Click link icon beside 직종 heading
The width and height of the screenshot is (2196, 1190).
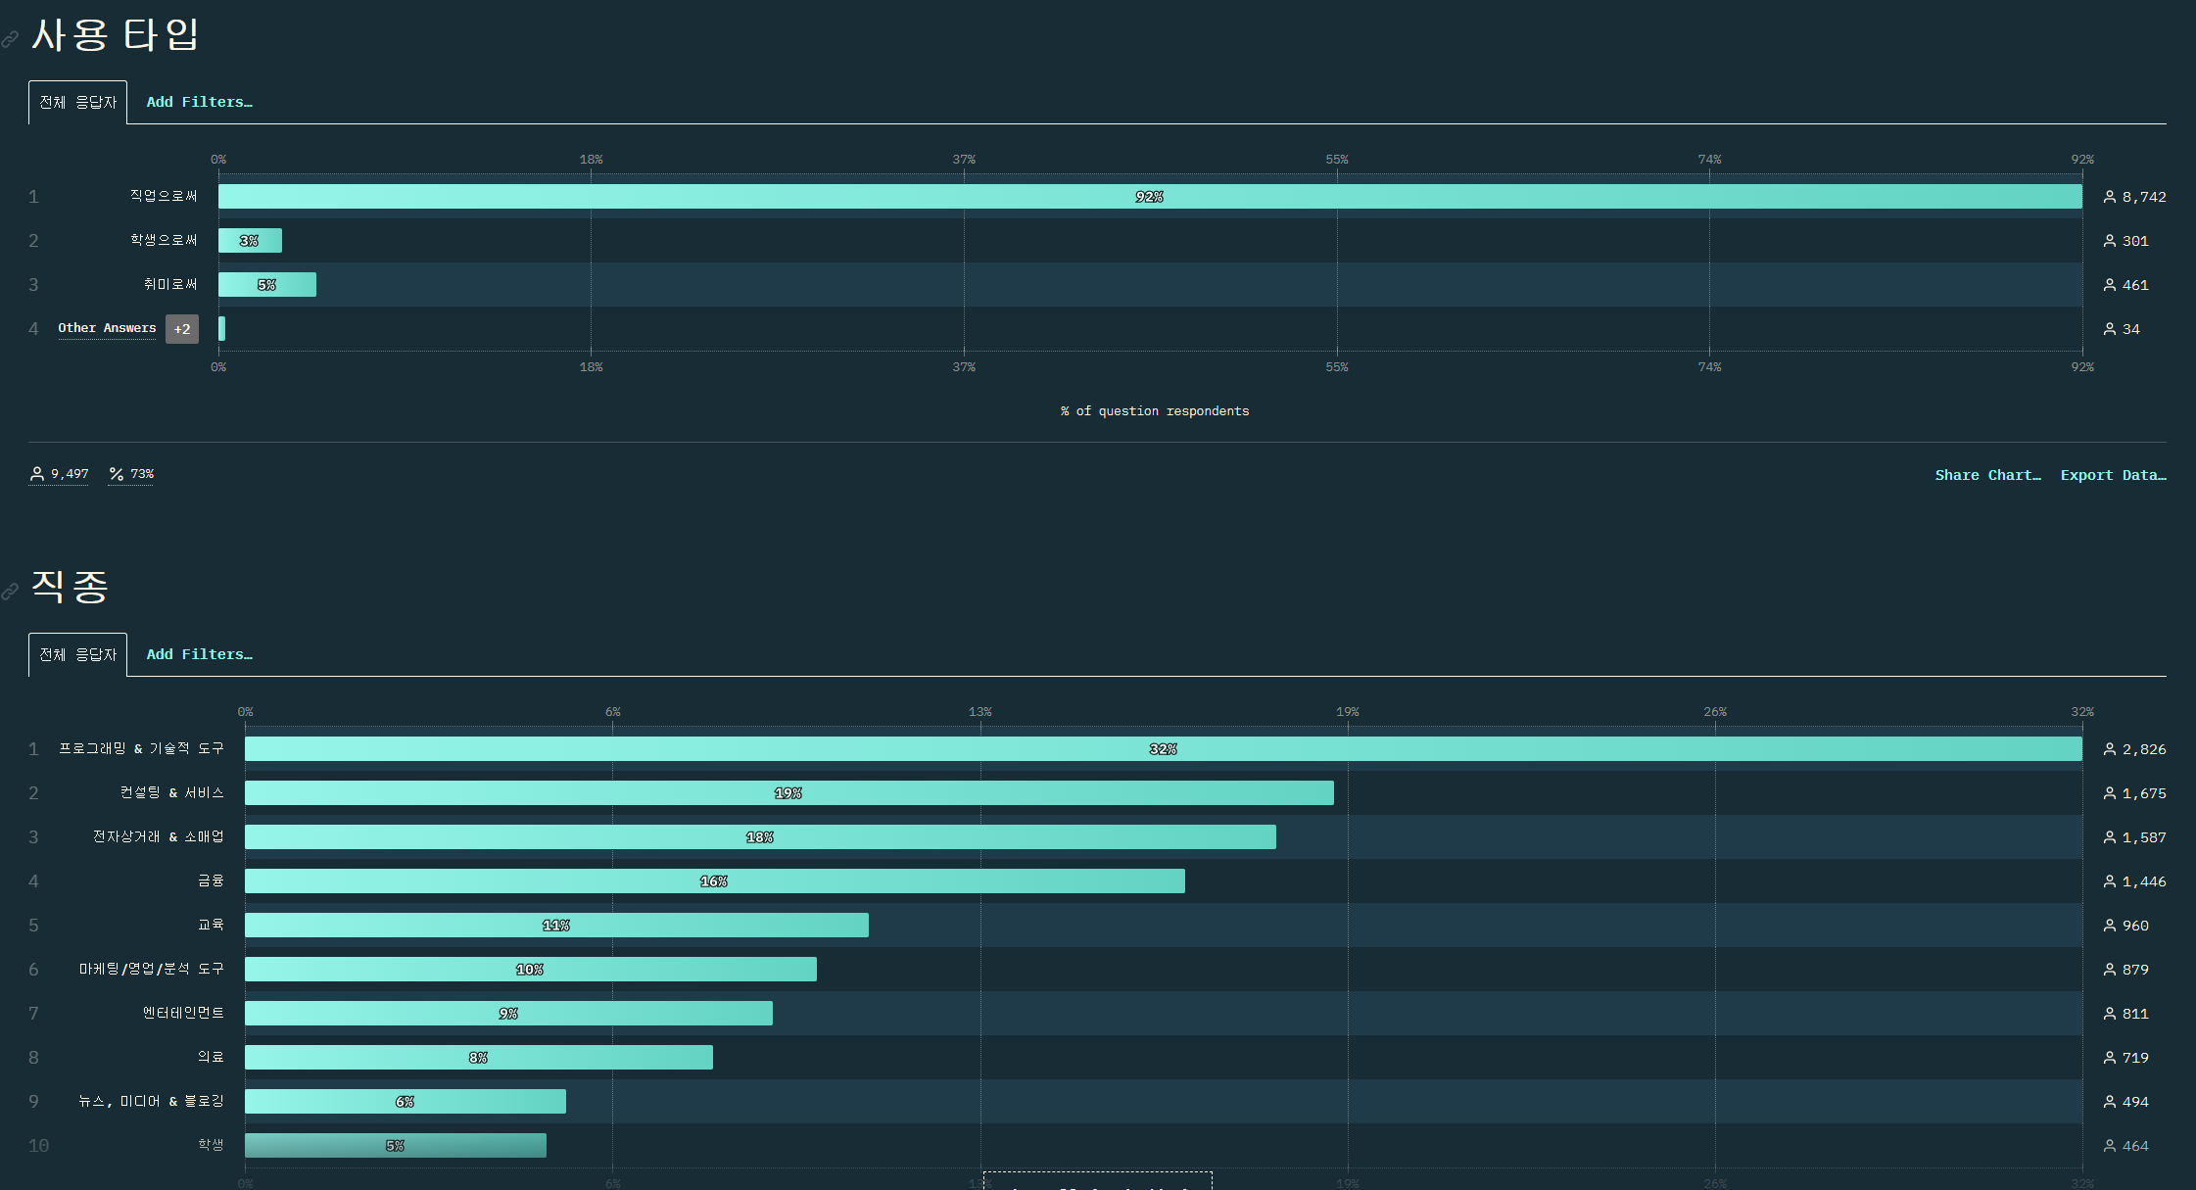10,592
